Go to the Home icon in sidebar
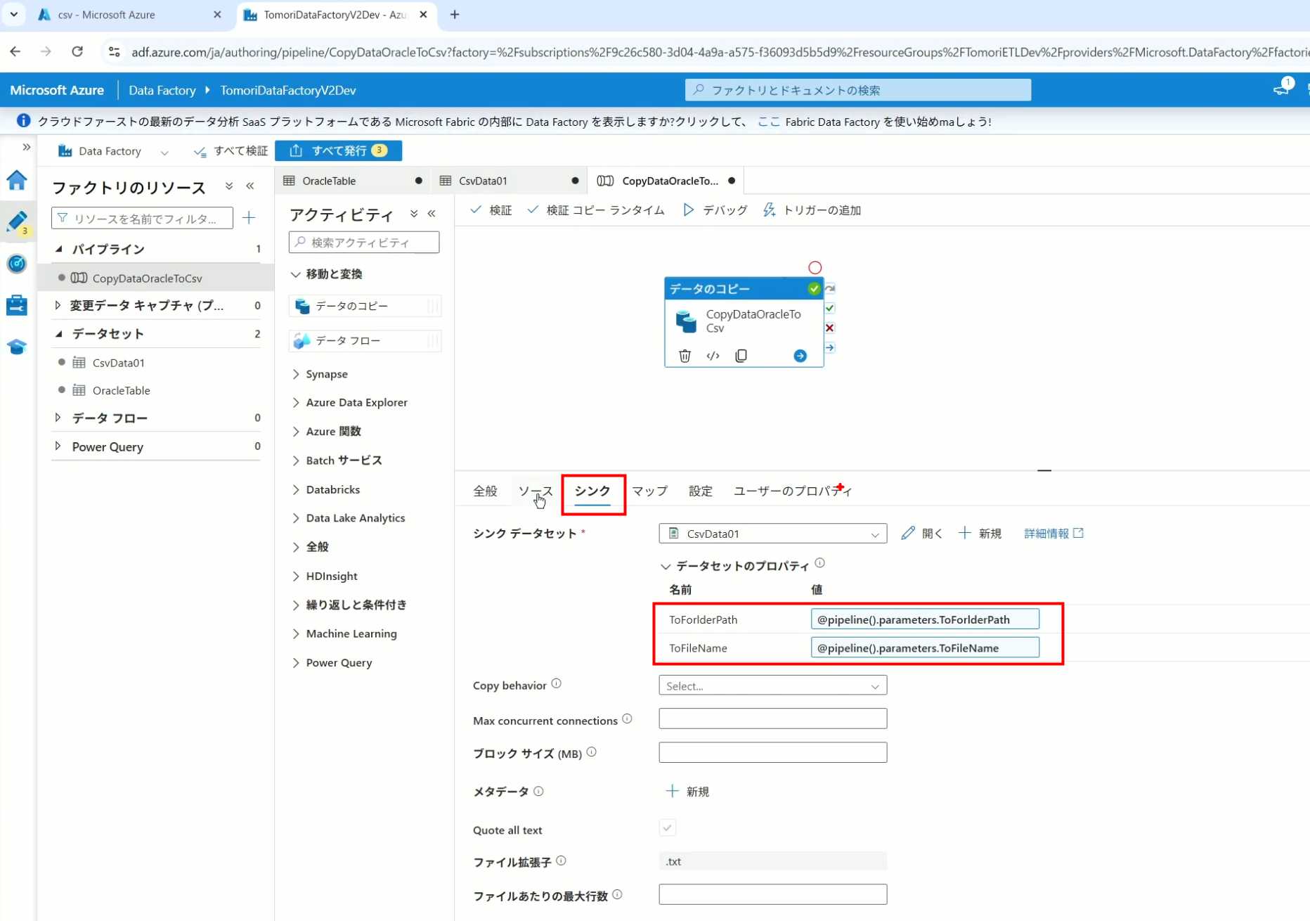This screenshot has width=1310, height=921. coord(17,181)
